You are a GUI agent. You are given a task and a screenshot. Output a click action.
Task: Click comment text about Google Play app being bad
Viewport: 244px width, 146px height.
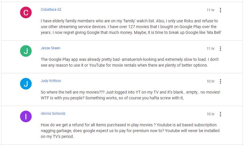point(130,62)
